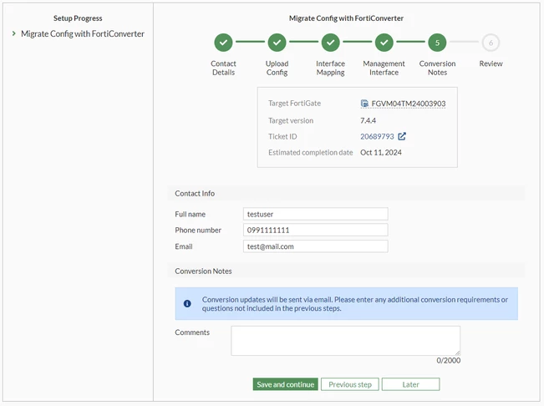Click the Target FortiGate field label
544x406 pixels.
coord(294,104)
